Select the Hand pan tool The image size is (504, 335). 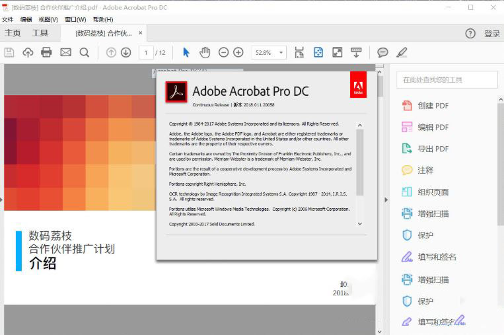click(205, 52)
